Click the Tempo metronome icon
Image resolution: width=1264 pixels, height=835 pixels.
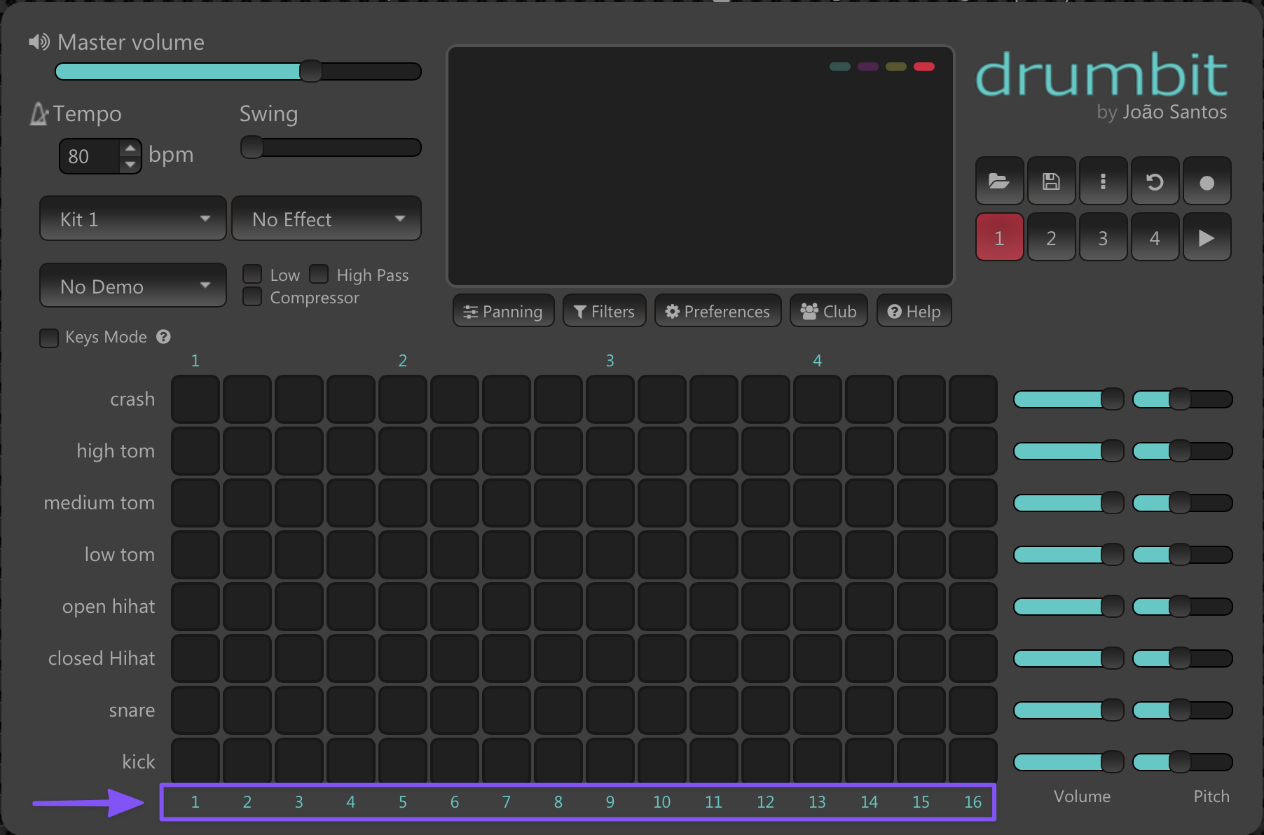tap(39, 113)
